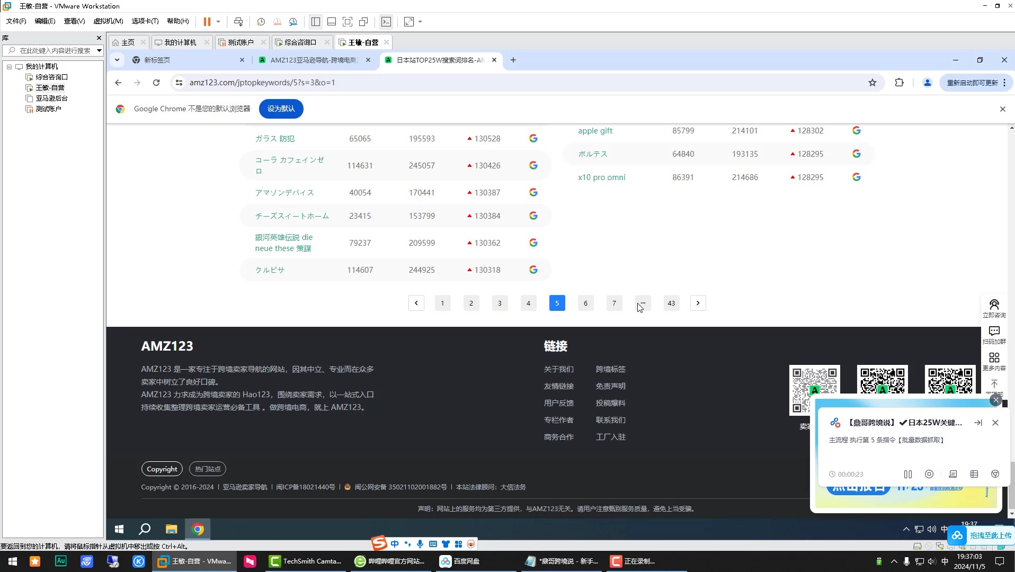Dismiss the default browser infobar
1015x572 pixels.
click(x=1002, y=109)
